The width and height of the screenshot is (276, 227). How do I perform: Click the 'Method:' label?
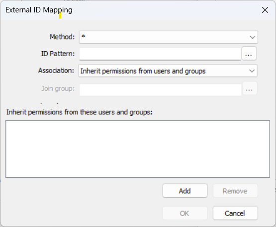click(x=62, y=37)
